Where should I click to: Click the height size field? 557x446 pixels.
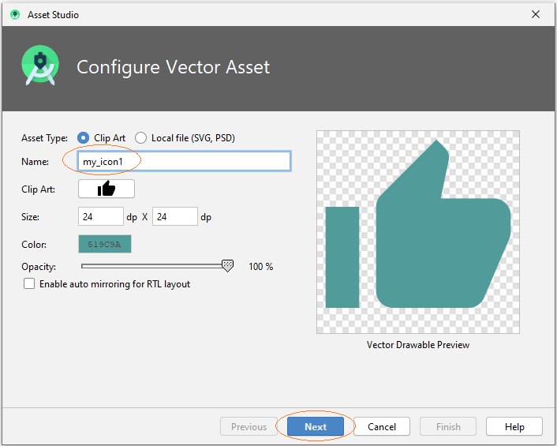(x=175, y=216)
